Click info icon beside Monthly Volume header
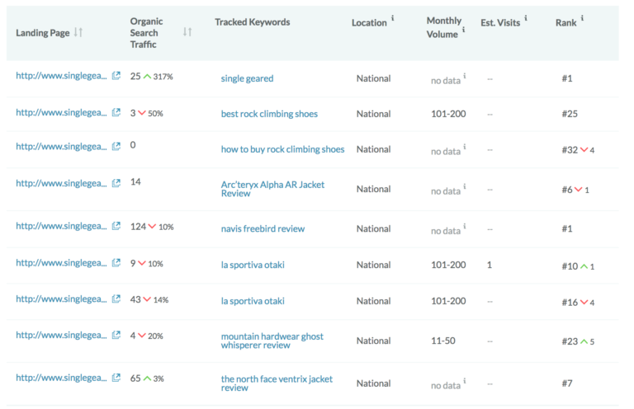The width and height of the screenshot is (634, 409). click(x=463, y=30)
